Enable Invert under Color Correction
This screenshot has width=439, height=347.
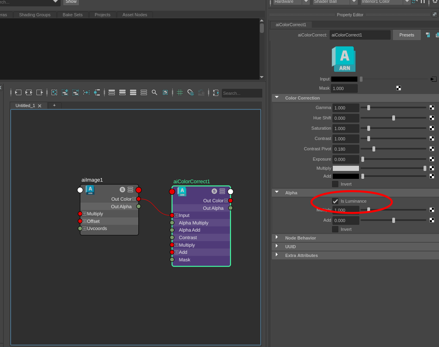336,184
